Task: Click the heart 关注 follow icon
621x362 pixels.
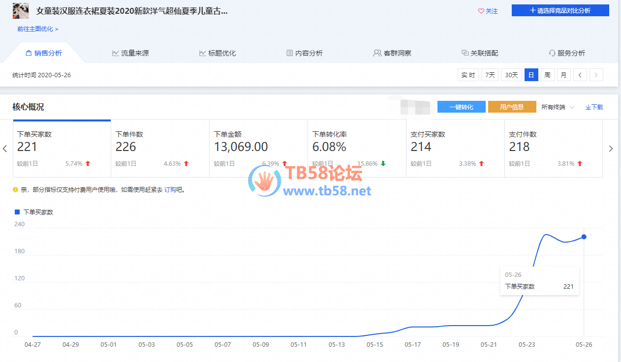Action: pyautogui.click(x=481, y=11)
